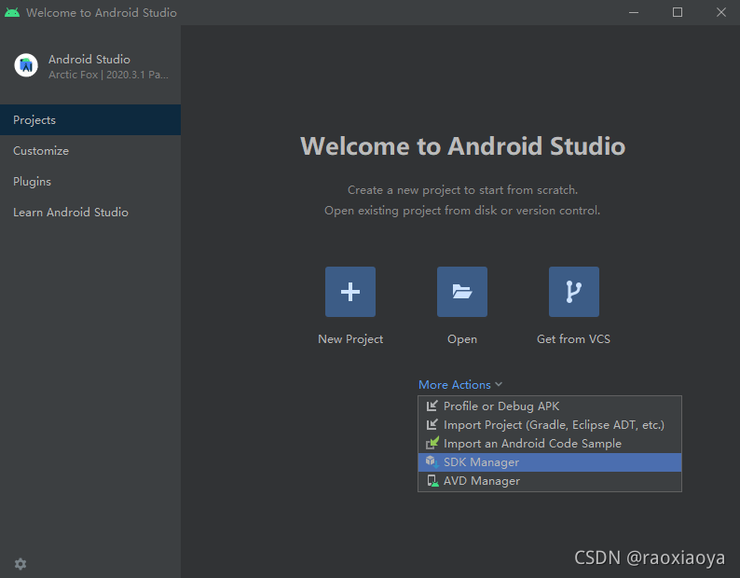The width and height of the screenshot is (740, 578).
Task: Open the settings gear in the sidebar
Action: 21,564
